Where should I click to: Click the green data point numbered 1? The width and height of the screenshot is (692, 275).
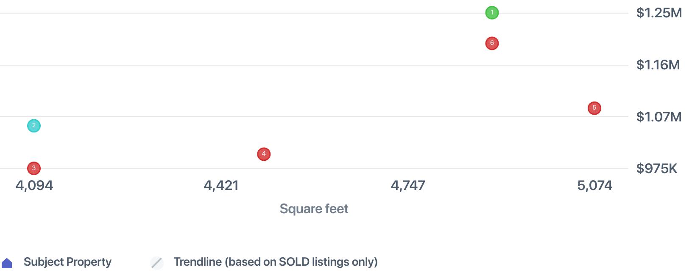click(492, 13)
